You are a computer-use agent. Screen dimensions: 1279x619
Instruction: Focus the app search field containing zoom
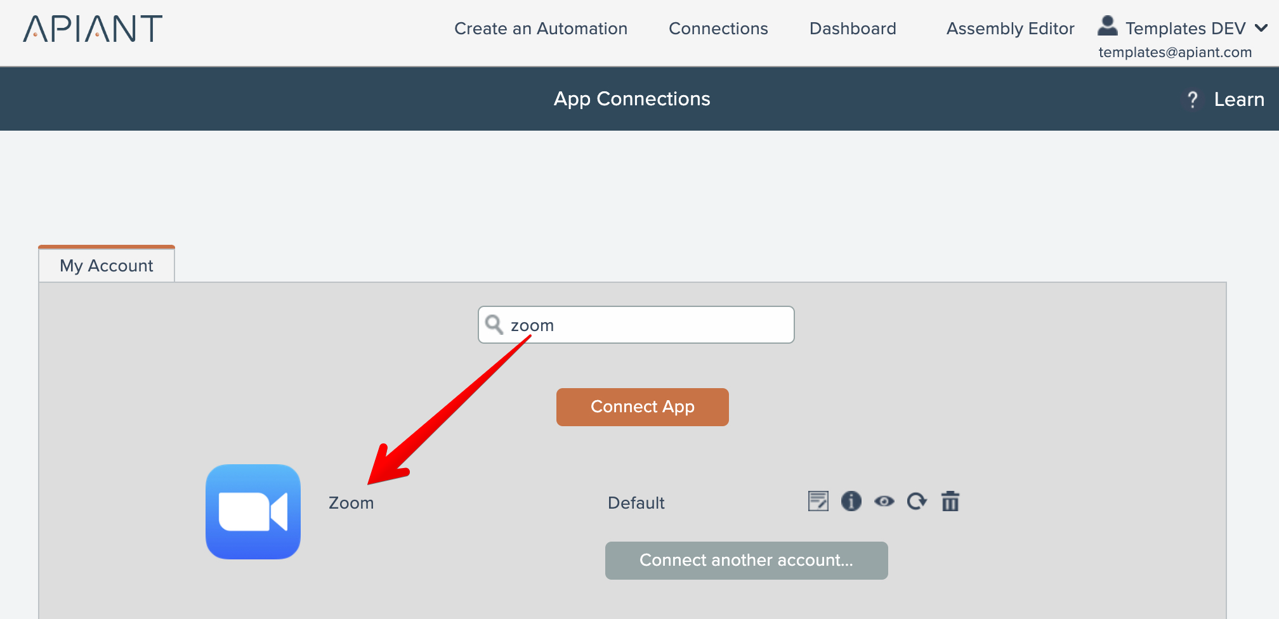(x=647, y=325)
